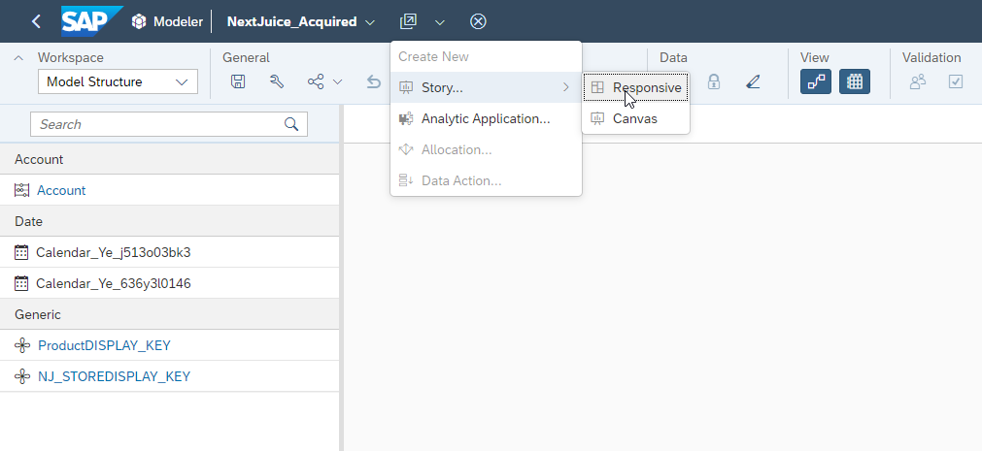Screen dimensions: 982x451
Task: Toggle the grid table view button
Action: coord(855,82)
